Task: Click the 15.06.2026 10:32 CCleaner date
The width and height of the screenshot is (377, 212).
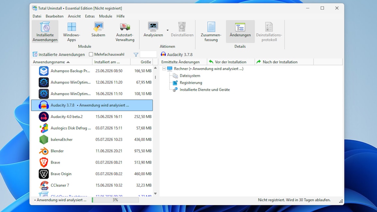Action: tap(109, 185)
